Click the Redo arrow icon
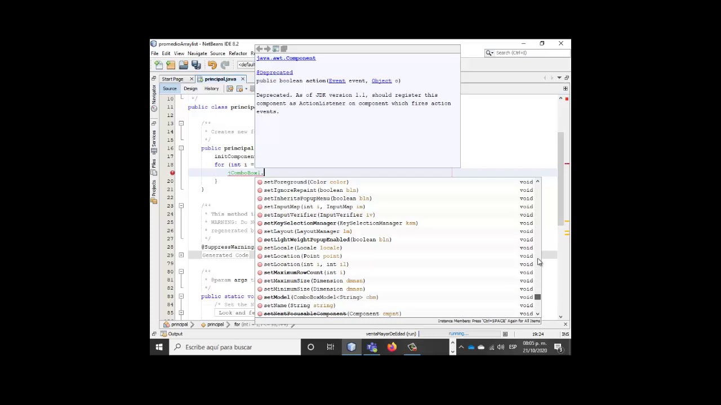The height and width of the screenshot is (405, 721). tap(225, 65)
